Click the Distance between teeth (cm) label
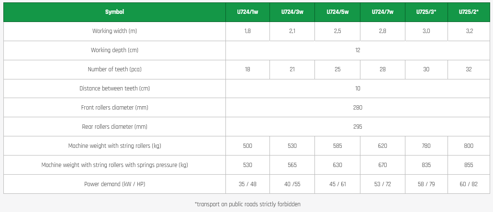The image size is (493, 212). pyautogui.click(x=114, y=89)
